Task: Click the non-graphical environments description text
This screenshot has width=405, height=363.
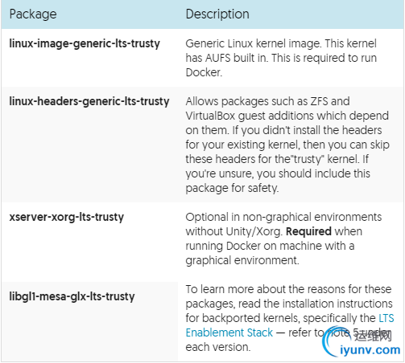Action: point(283,239)
